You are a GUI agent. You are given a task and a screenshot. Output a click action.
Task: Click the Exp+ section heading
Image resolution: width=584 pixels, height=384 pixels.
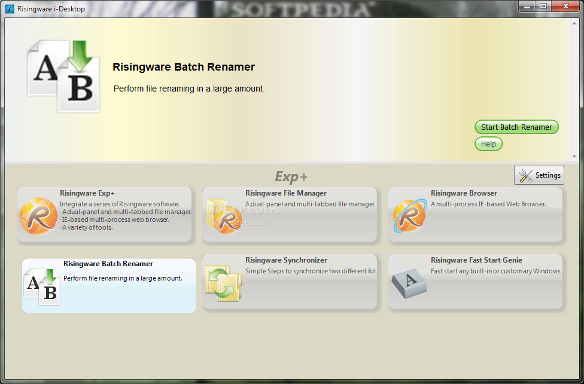pyautogui.click(x=291, y=176)
